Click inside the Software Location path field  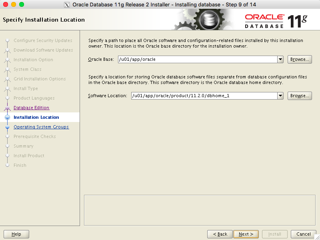click(x=203, y=96)
